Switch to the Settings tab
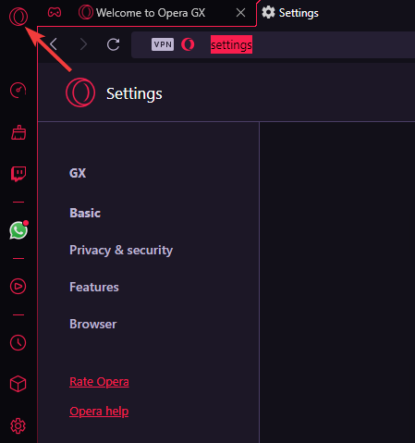 pyautogui.click(x=290, y=13)
